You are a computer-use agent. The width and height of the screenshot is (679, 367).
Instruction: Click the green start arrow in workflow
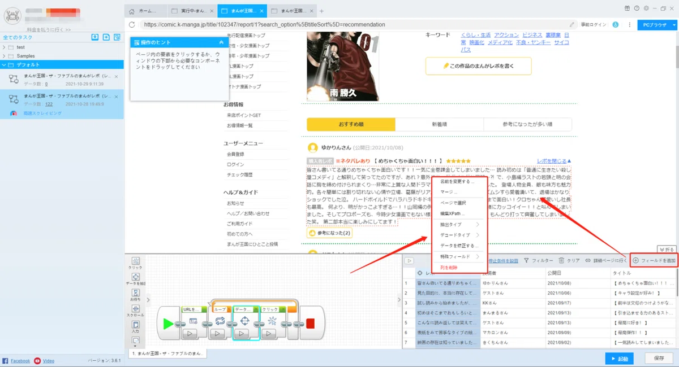click(168, 324)
